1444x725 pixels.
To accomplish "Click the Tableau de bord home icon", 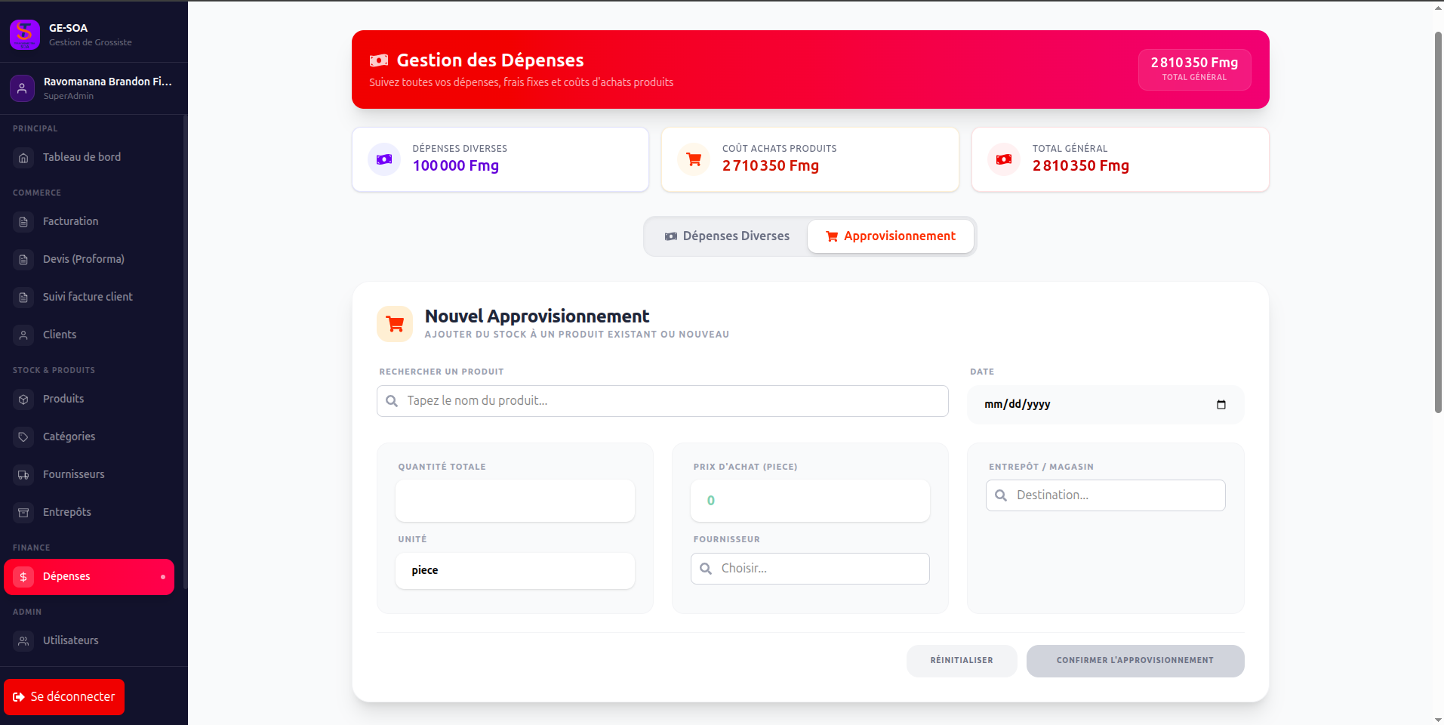I will (x=23, y=158).
